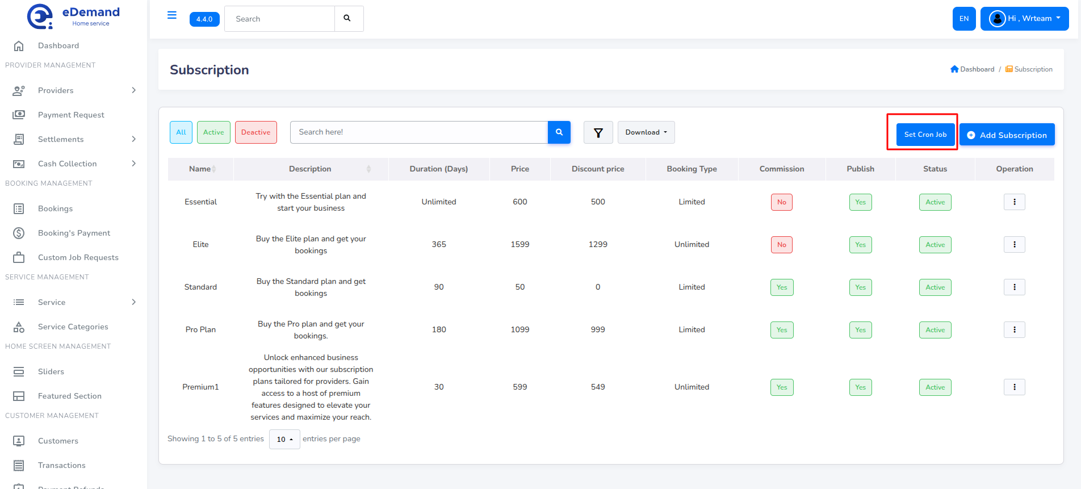Select the All filter

pos(181,132)
